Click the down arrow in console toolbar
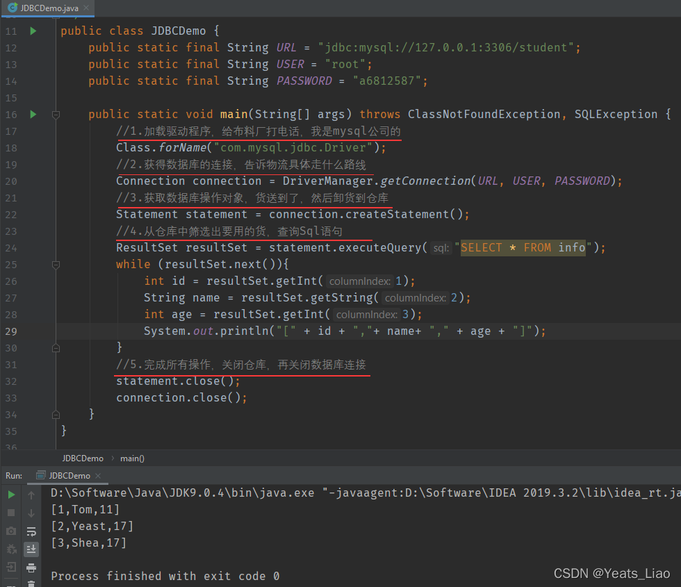 [31, 513]
